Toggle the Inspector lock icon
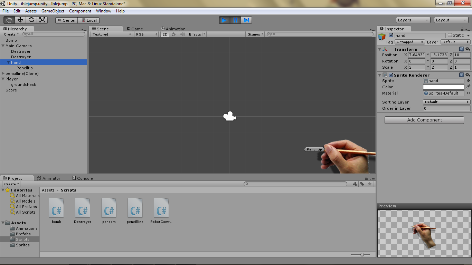472x265 pixels. coord(462,29)
